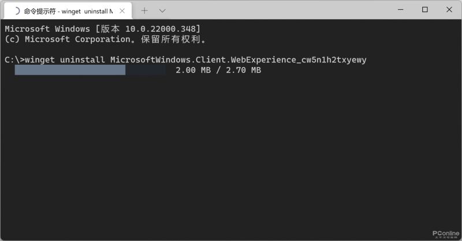Viewport: 462px width, 241px height.
Task: Click the MicrosoftWindows.Client.WebExperience package name
Action: click(239, 60)
